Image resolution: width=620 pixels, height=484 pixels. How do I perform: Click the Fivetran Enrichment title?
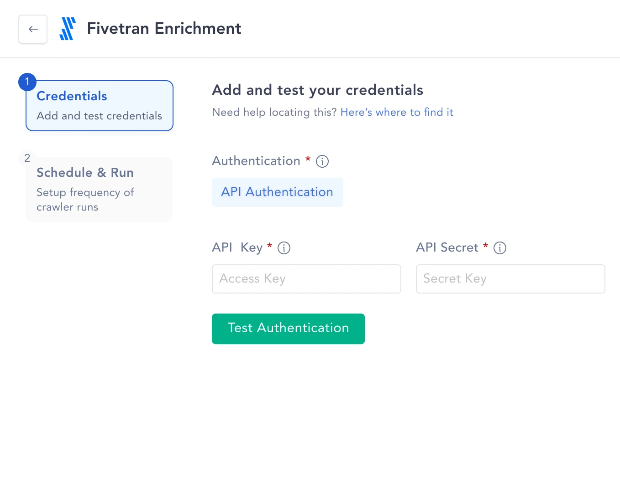(x=164, y=29)
